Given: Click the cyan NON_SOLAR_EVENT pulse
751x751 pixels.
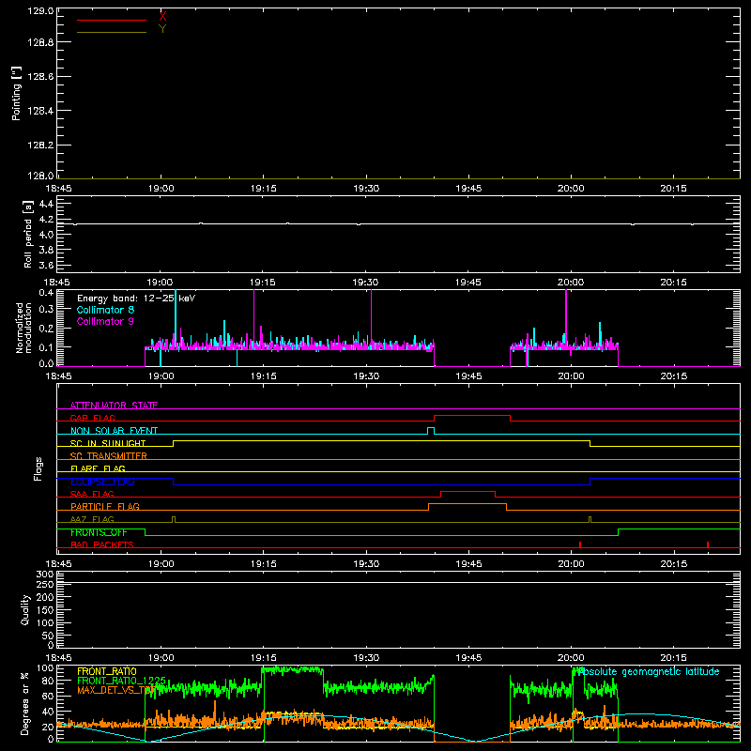Looking at the screenshot, I should pos(431,430).
